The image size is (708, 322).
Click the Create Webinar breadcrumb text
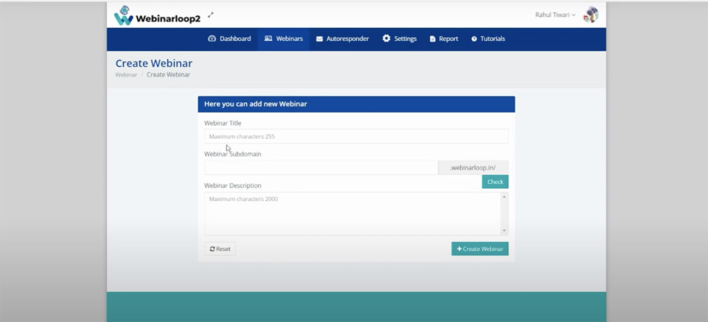click(x=168, y=75)
